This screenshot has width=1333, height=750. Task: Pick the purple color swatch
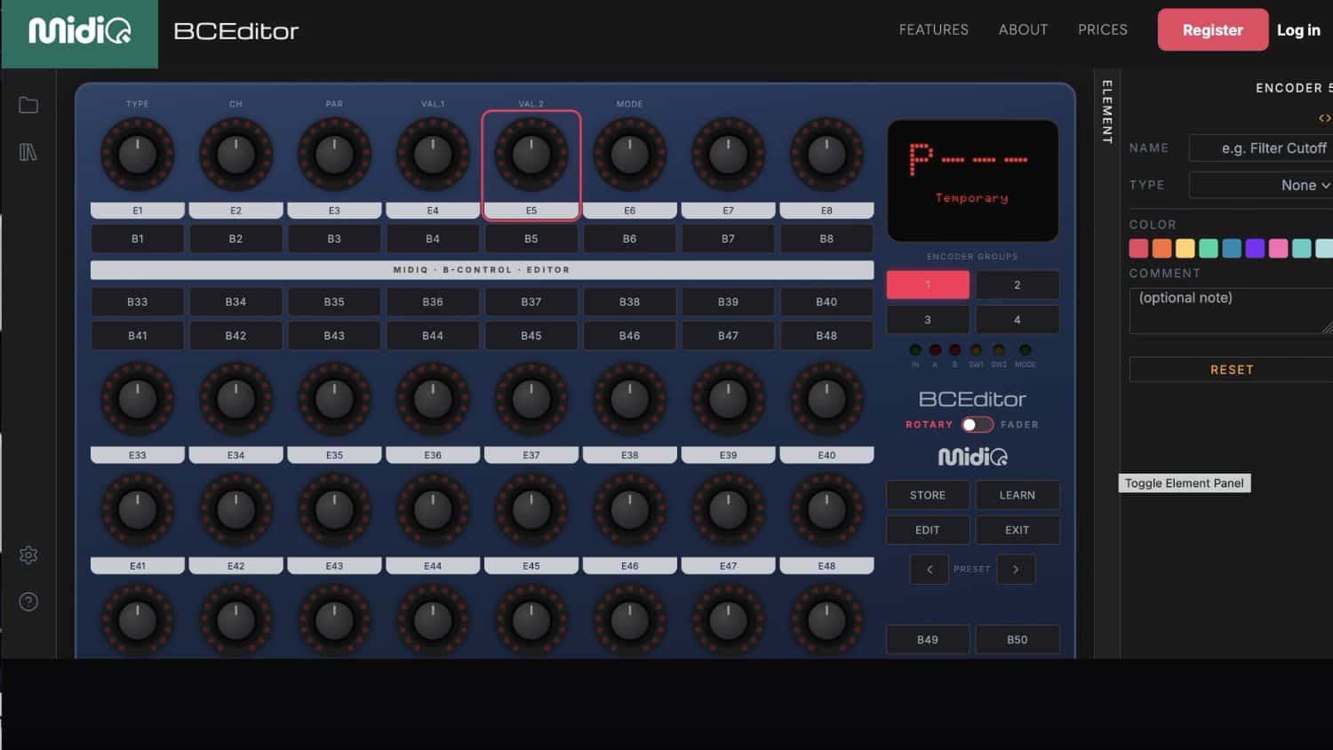click(1255, 249)
